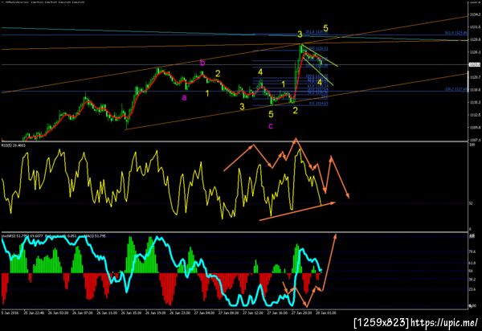Select the current price tag on the price axis
This screenshot has height=331, width=482.
474,64
